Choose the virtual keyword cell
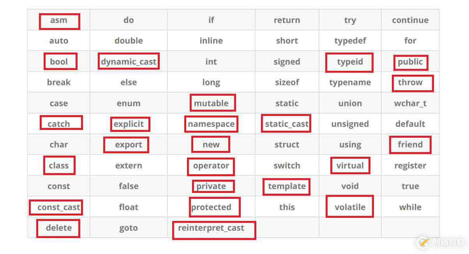The width and height of the screenshot is (469, 254). coord(350,165)
